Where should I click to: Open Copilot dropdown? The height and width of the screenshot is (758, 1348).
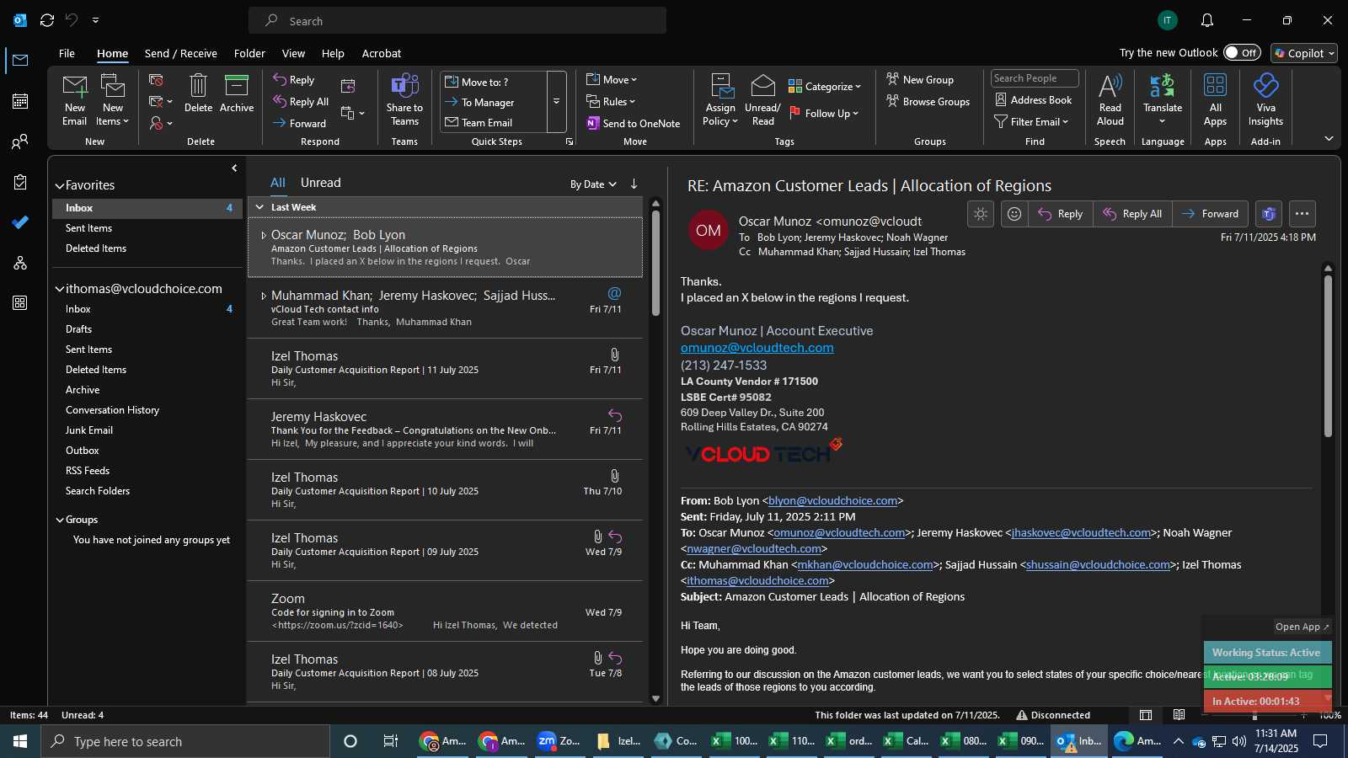[1304, 53]
